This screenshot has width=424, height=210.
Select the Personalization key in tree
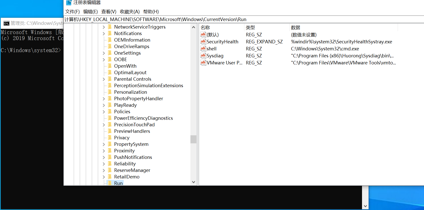[130, 92]
